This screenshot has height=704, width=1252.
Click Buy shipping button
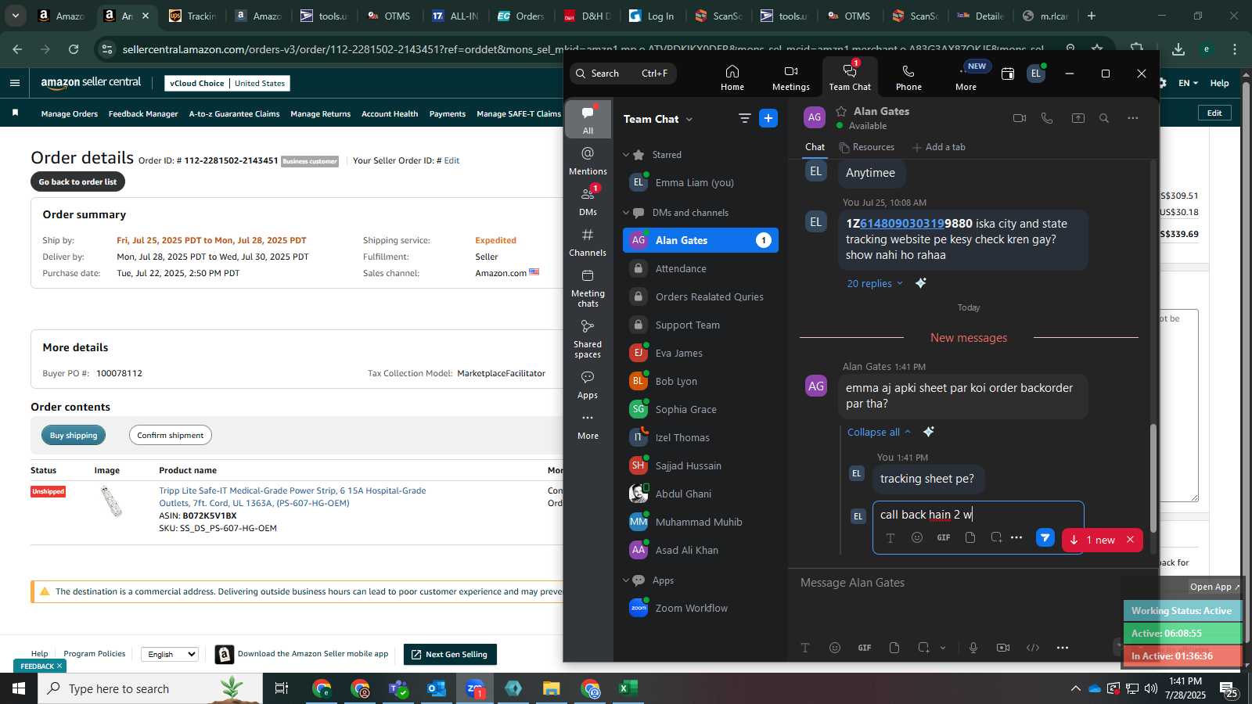tap(74, 435)
